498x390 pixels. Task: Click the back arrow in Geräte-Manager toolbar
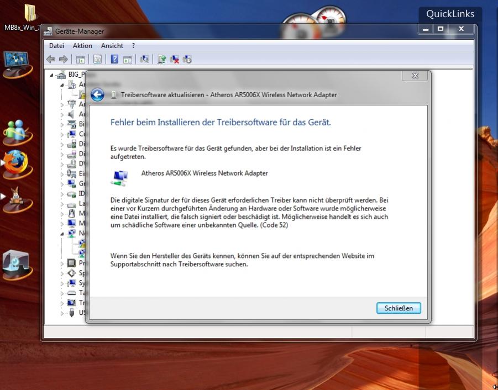pos(51,59)
